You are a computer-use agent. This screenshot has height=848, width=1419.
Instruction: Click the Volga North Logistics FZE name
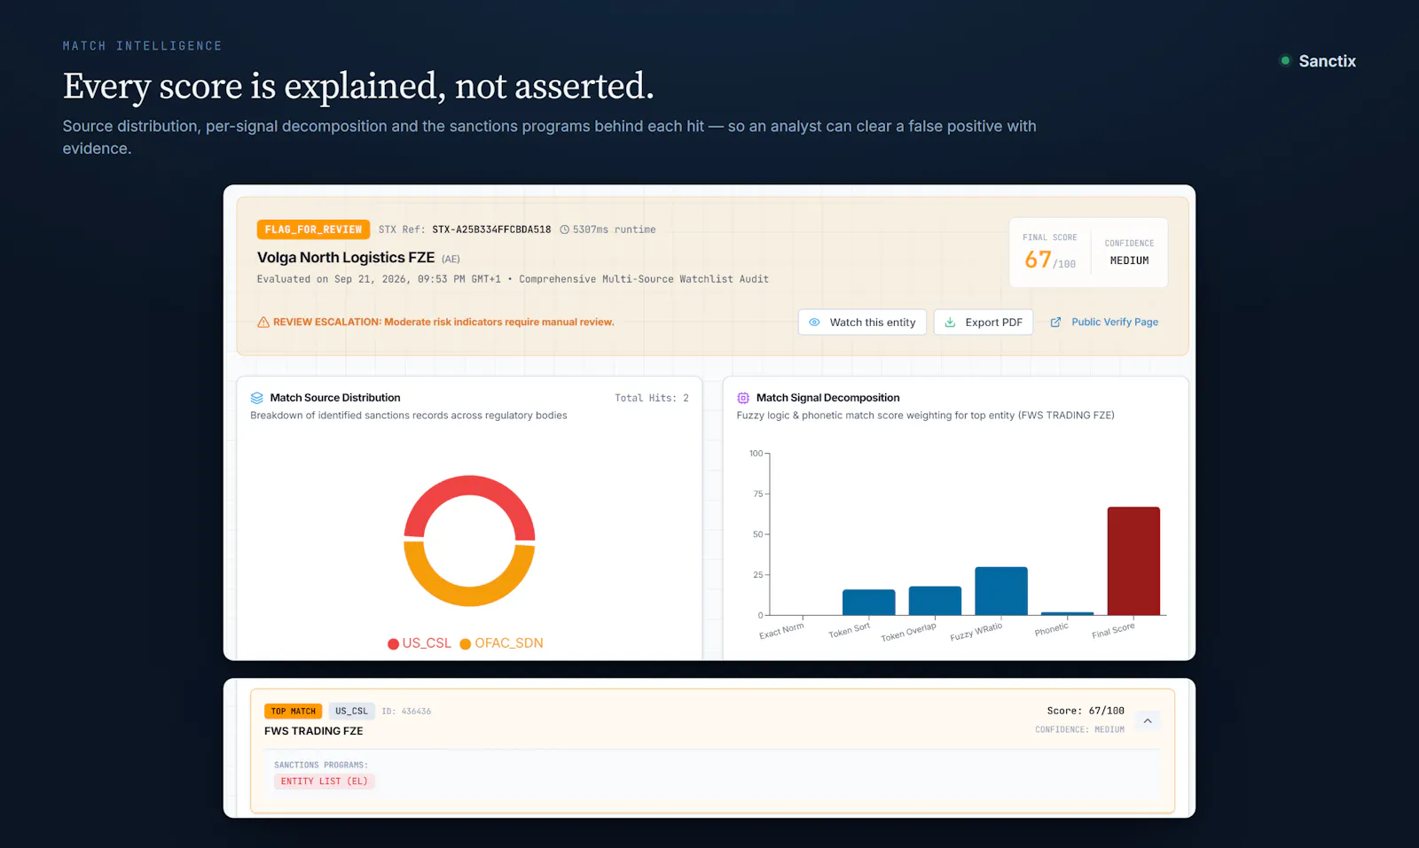[346, 257]
